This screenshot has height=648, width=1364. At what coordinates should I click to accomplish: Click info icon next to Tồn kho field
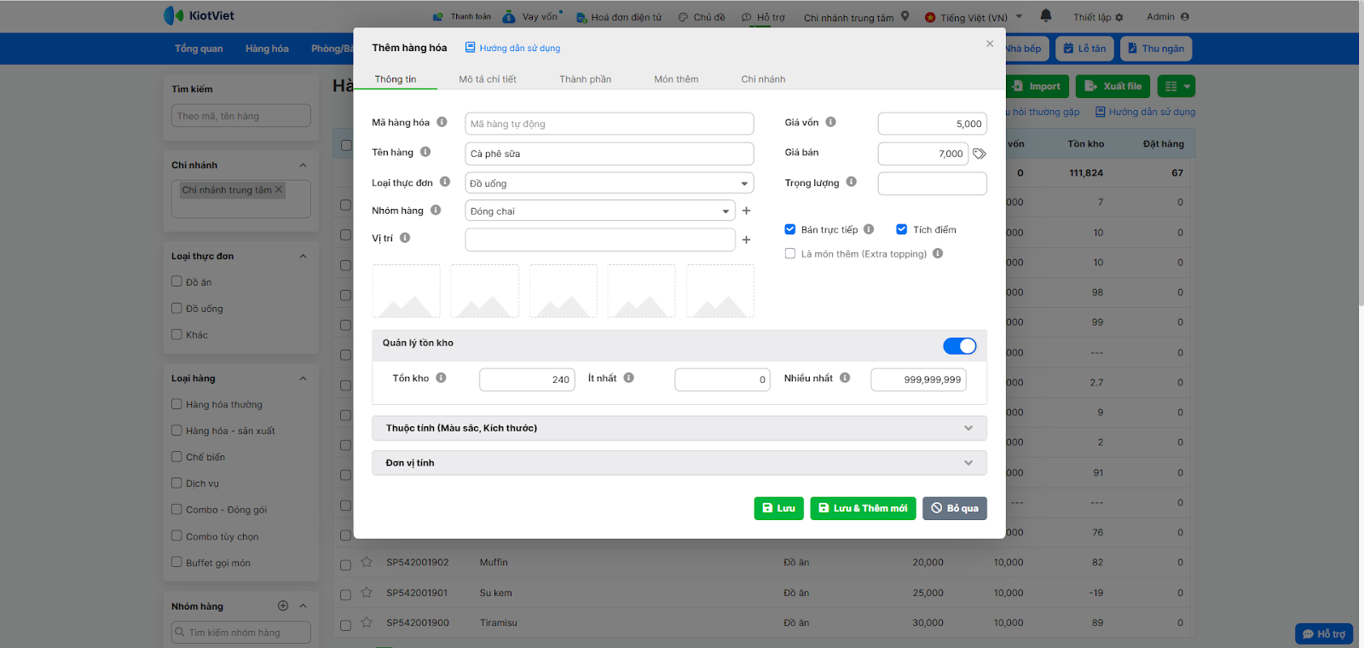441,378
